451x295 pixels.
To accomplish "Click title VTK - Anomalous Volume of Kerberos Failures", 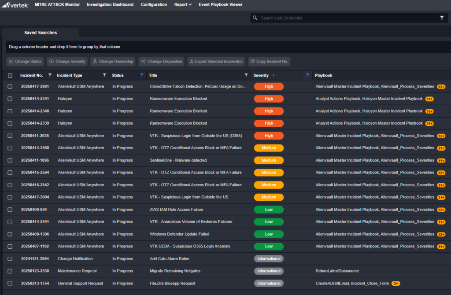I will pyautogui.click(x=191, y=221).
